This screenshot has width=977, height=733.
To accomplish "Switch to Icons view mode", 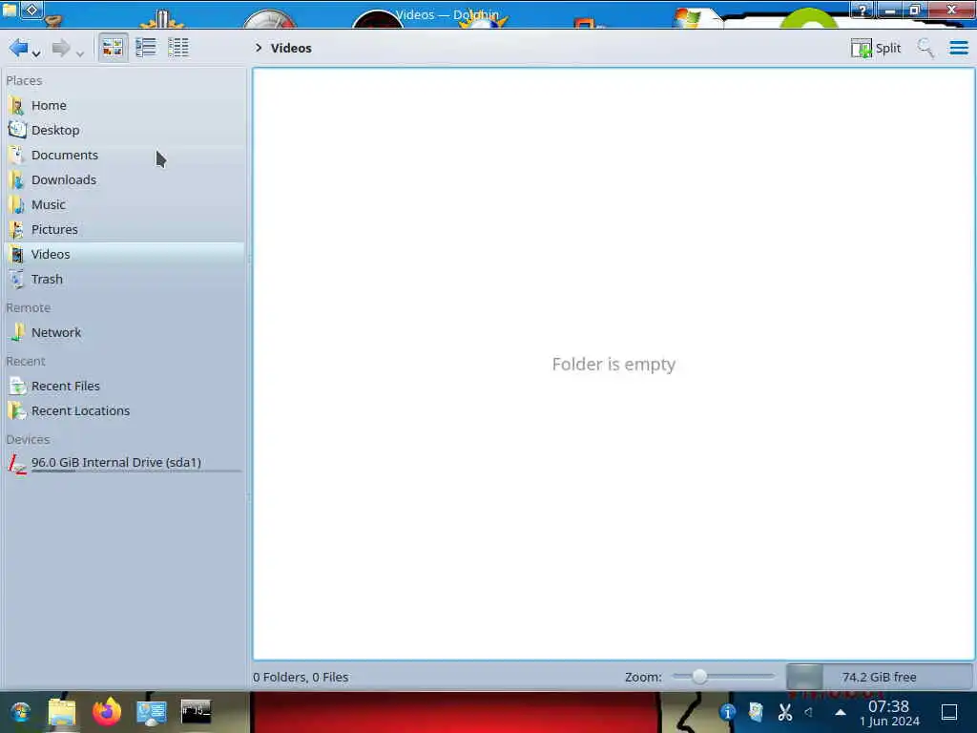I will (x=113, y=48).
